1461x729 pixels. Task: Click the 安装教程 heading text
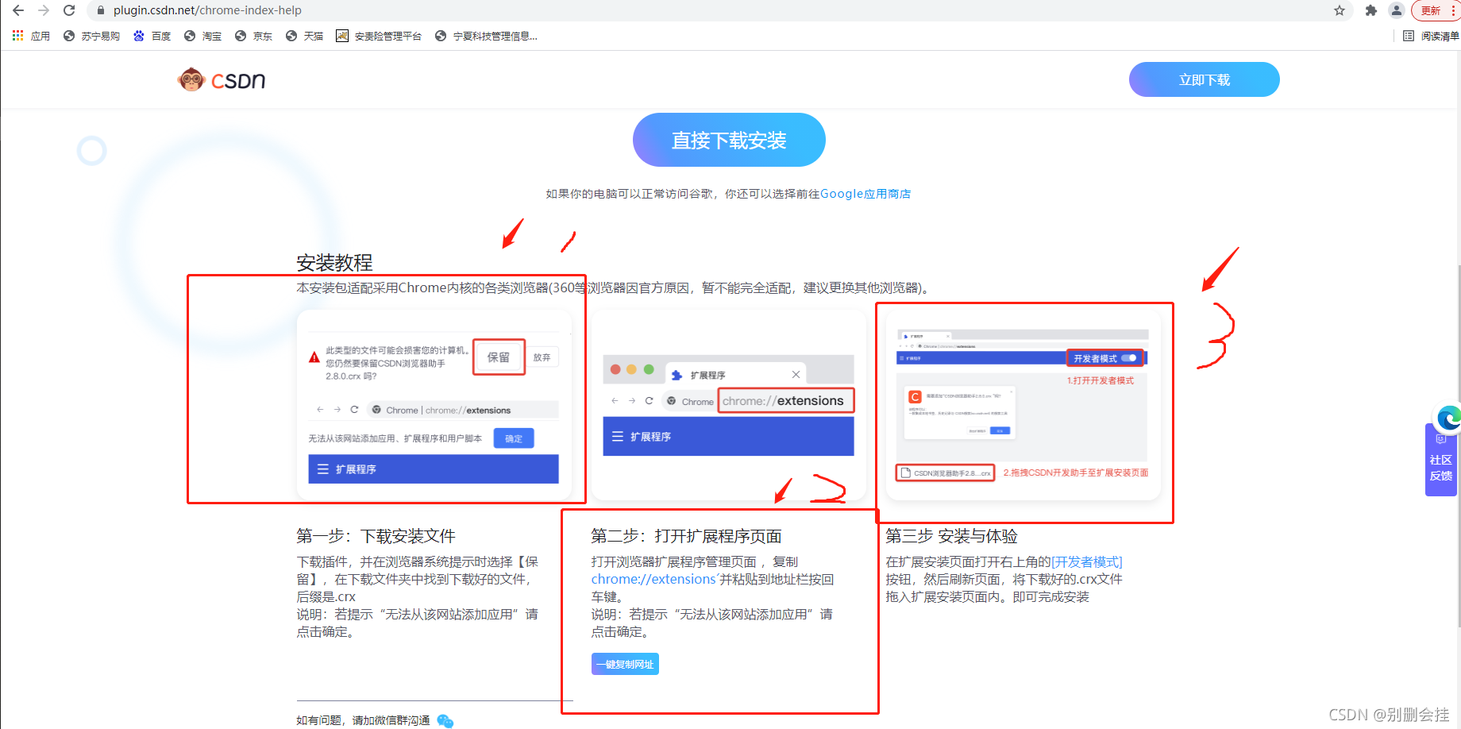[334, 263]
